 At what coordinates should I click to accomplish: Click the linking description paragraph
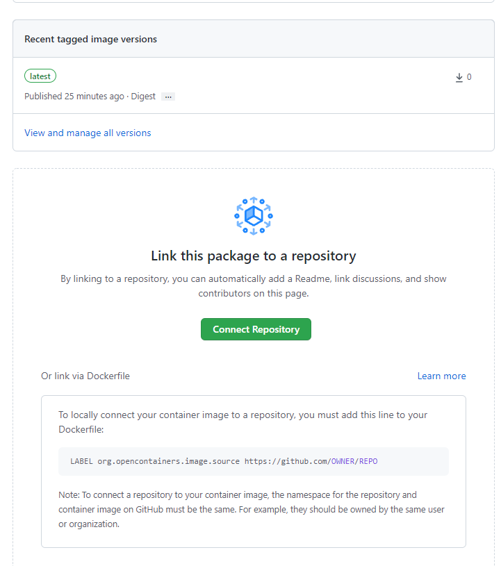tap(254, 286)
